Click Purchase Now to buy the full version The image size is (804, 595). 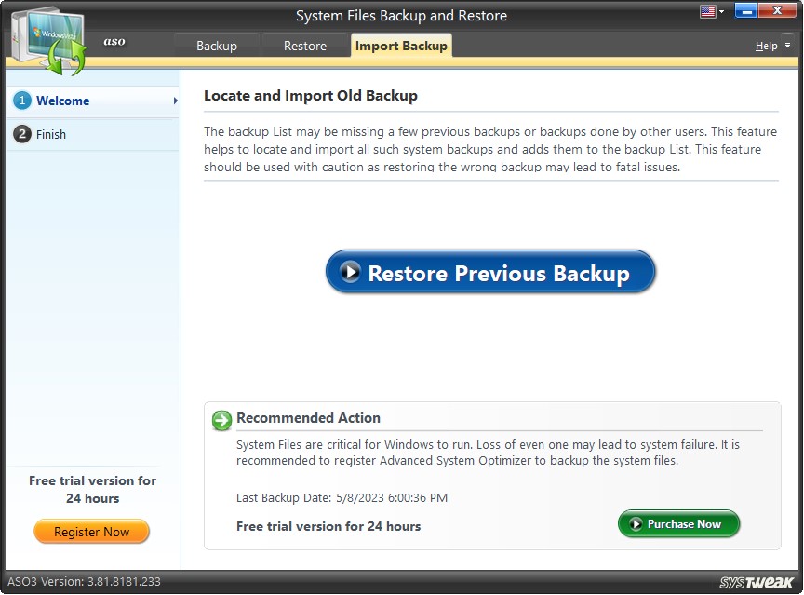click(x=678, y=524)
